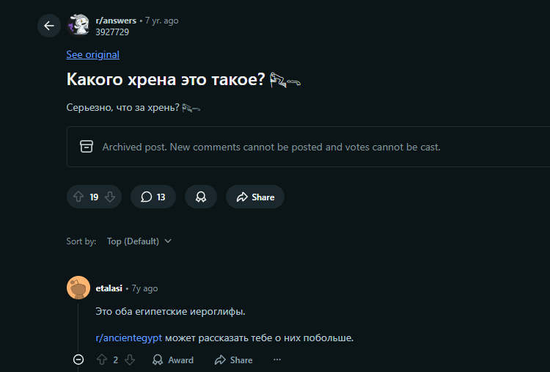Image resolution: width=550 pixels, height=372 pixels.
Task: Share etalasi's comment
Action: coord(233,360)
